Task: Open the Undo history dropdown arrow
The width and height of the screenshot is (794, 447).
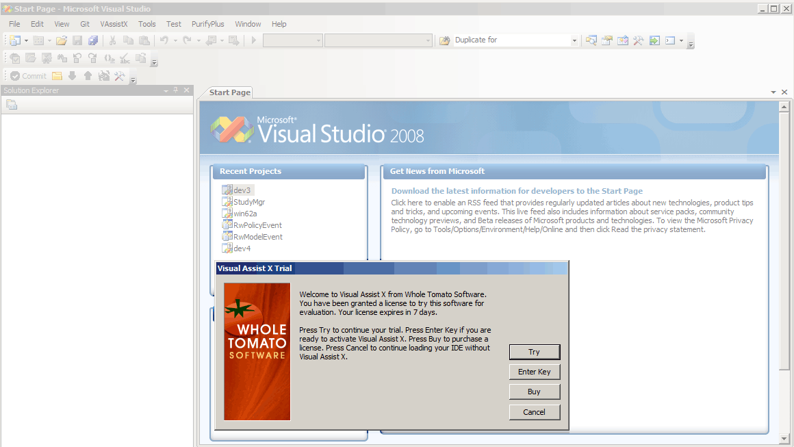Action: (x=175, y=40)
